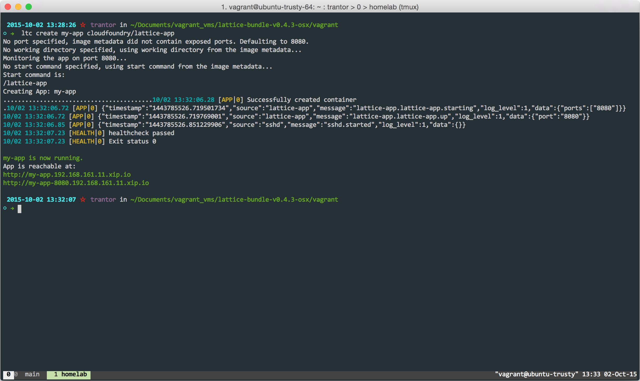Click the circle icon before ltc create

pyautogui.click(x=5, y=33)
